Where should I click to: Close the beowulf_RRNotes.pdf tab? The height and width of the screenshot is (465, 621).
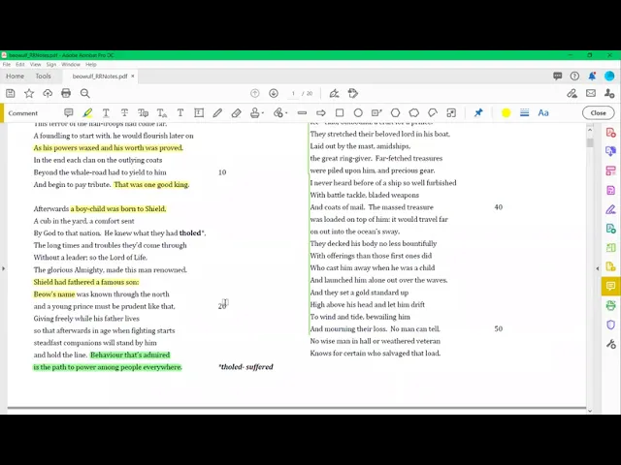pos(133,76)
